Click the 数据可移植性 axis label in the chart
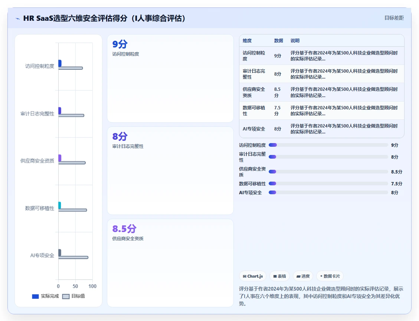Screen dimensions: 419x321 tap(40, 208)
